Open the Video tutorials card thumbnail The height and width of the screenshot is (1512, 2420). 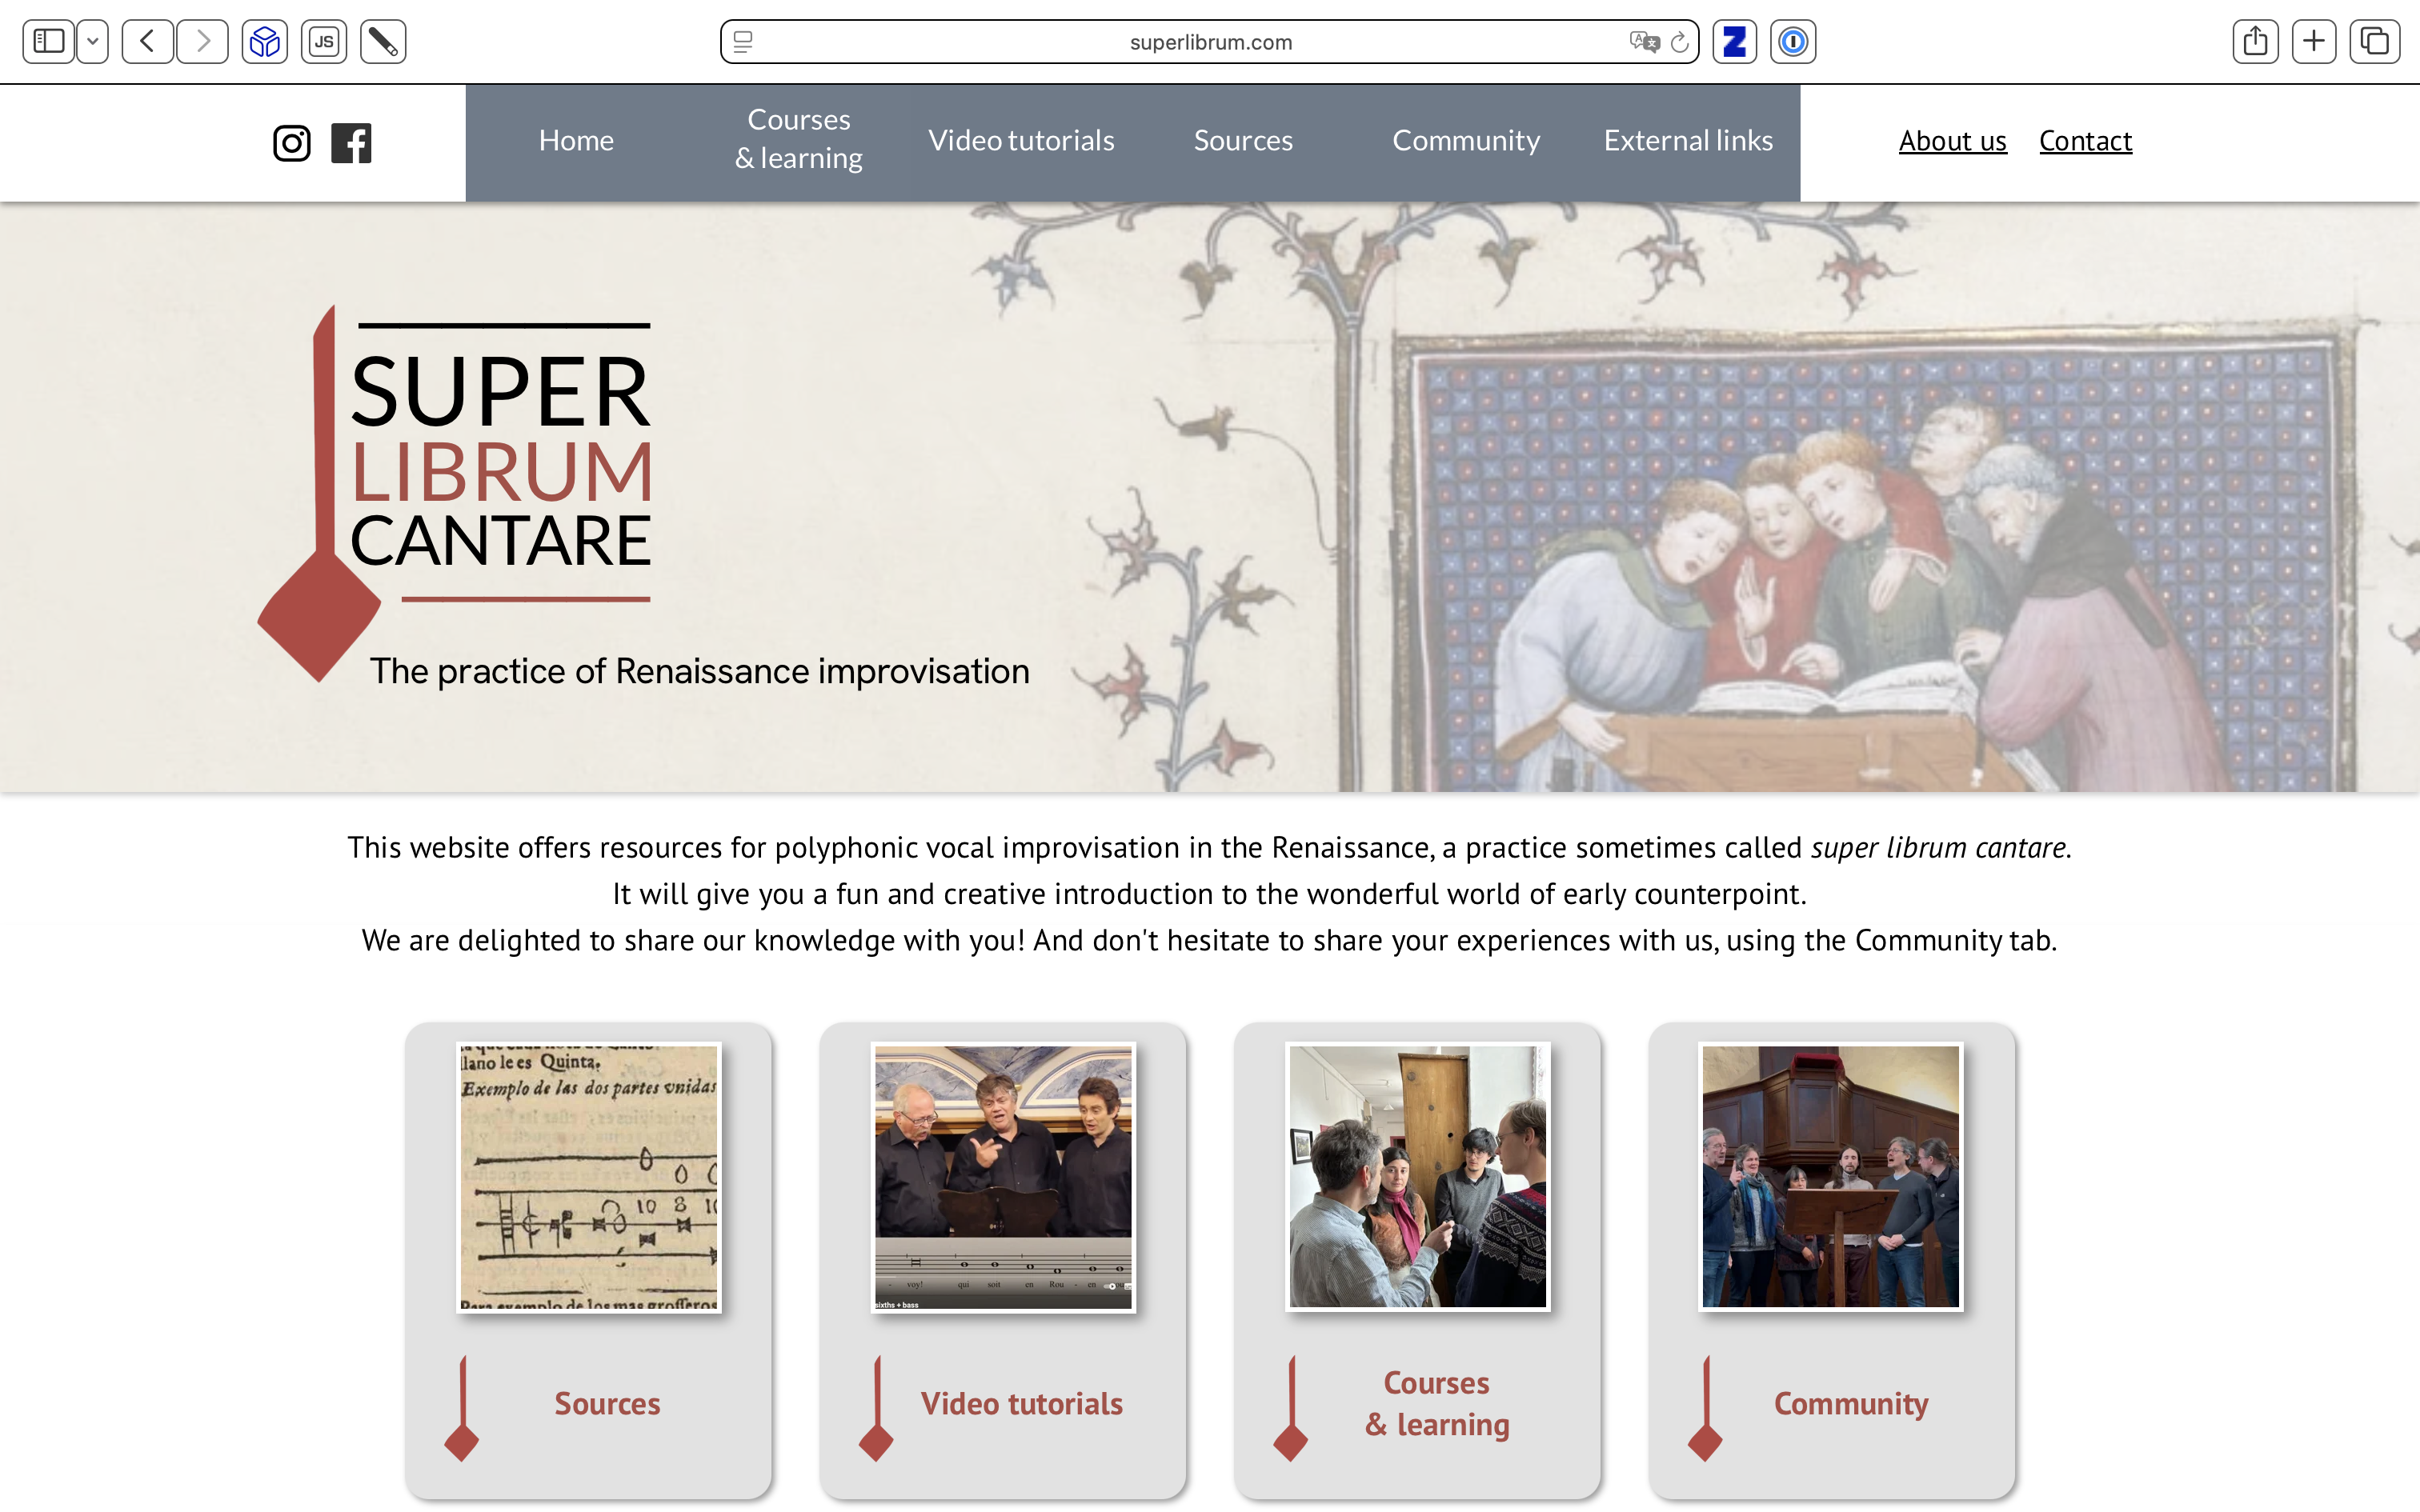click(1003, 1176)
